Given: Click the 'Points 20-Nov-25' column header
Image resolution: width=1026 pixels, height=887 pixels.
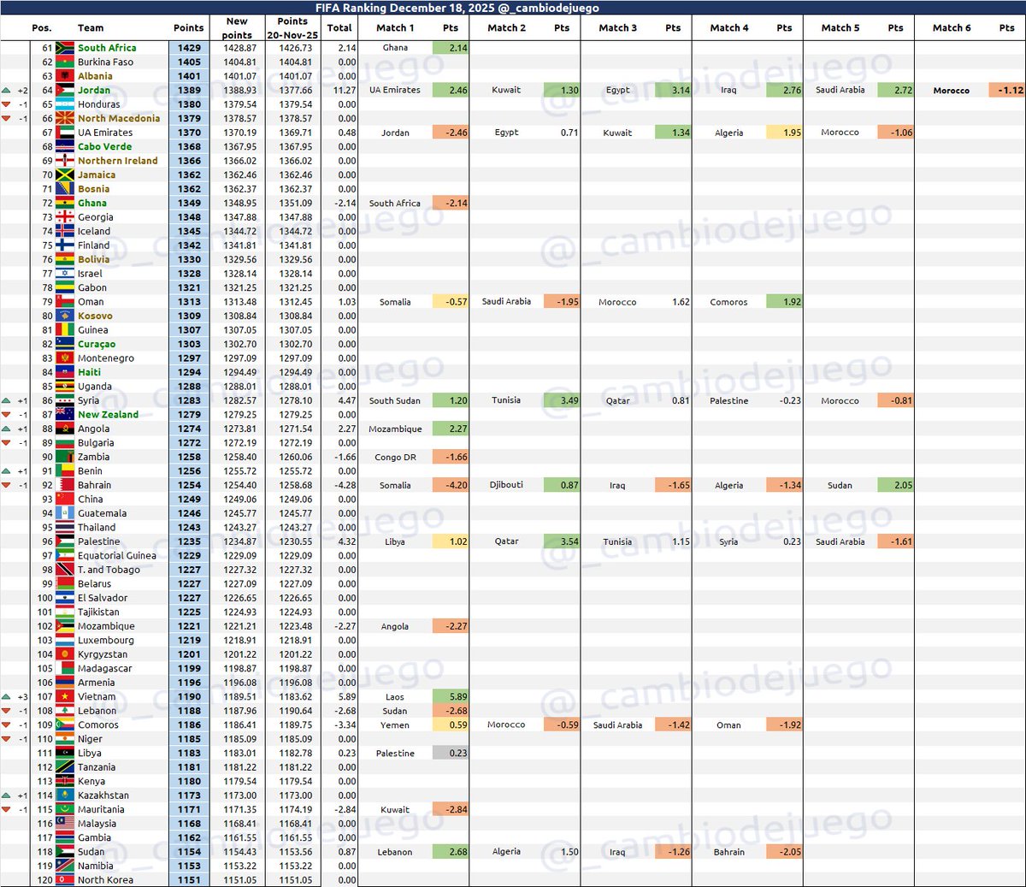Looking at the screenshot, I should [x=292, y=28].
